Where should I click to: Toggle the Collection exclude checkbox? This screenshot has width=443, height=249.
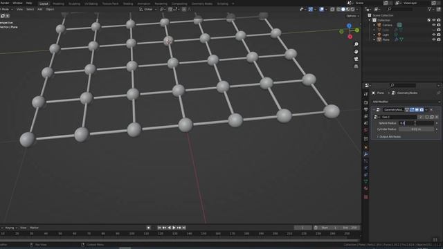[x=429, y=20]
